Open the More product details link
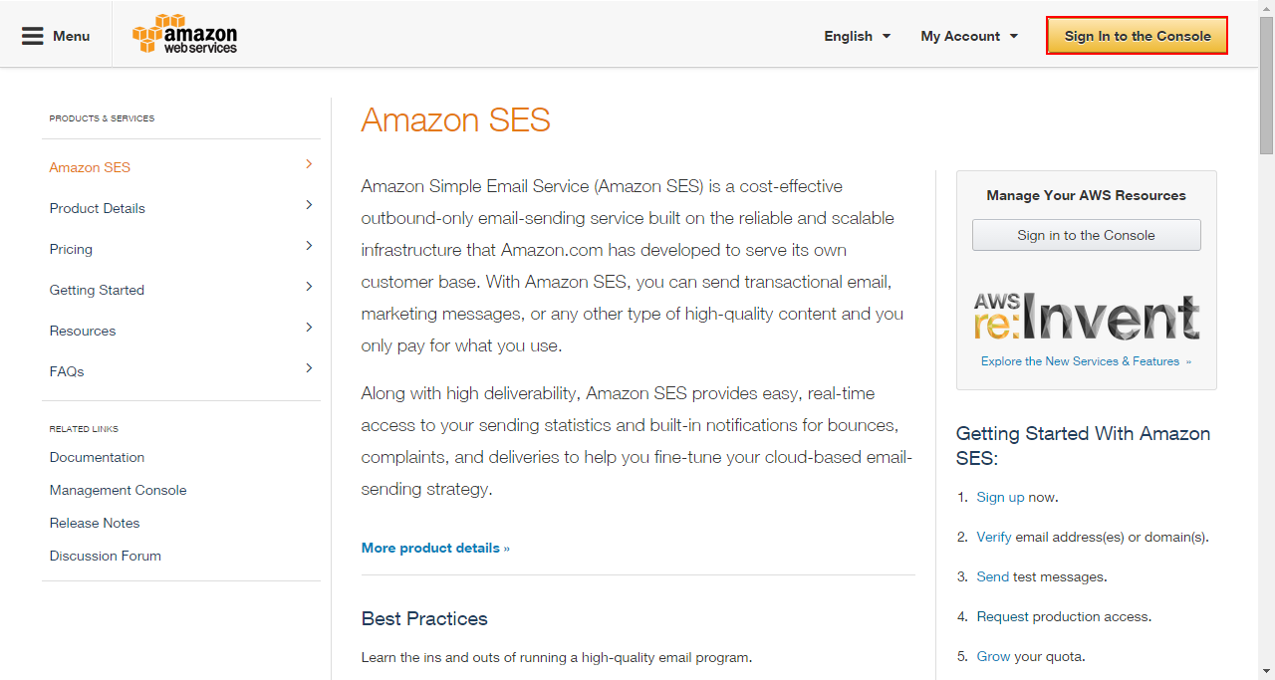The width and height of the screenshot is (1275, 680). coord(435,548)
